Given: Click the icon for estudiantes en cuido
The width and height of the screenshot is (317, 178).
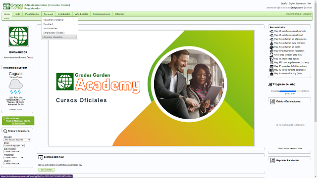Looking at the screenshot, I should click(271, 47).
